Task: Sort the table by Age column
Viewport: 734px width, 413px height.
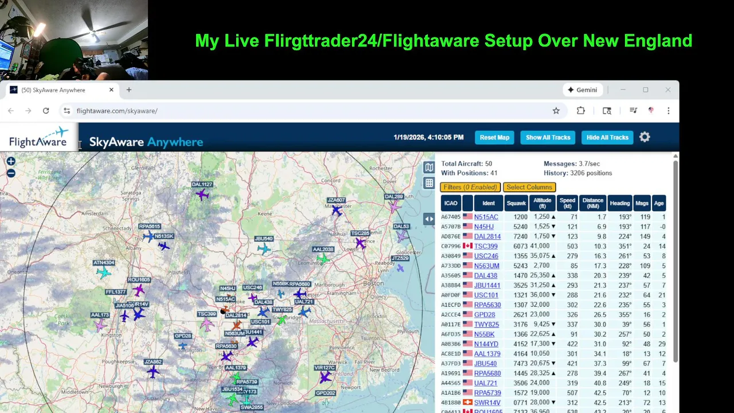Action: coord(659,203)
